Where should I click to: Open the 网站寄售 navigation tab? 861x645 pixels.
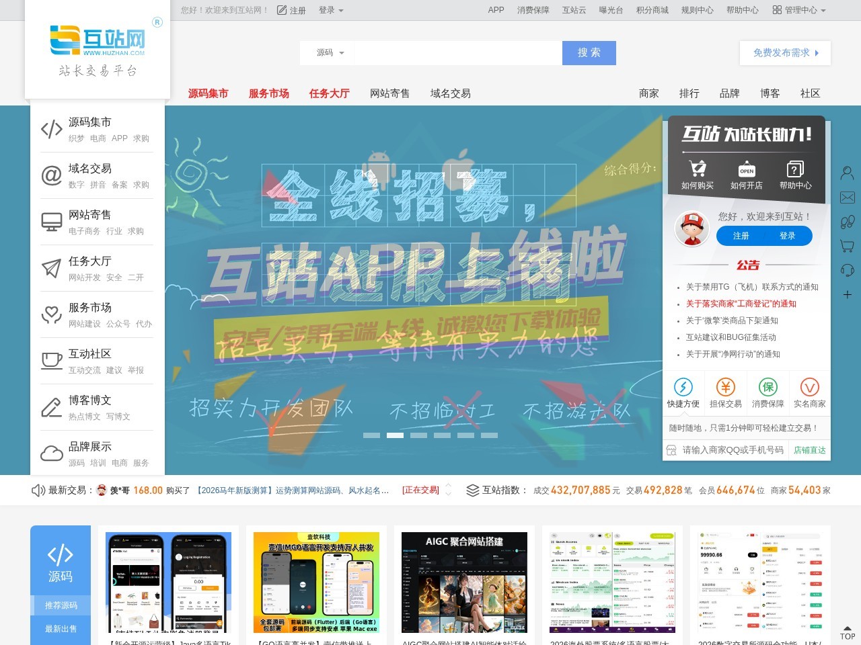(x=389, y=93)
